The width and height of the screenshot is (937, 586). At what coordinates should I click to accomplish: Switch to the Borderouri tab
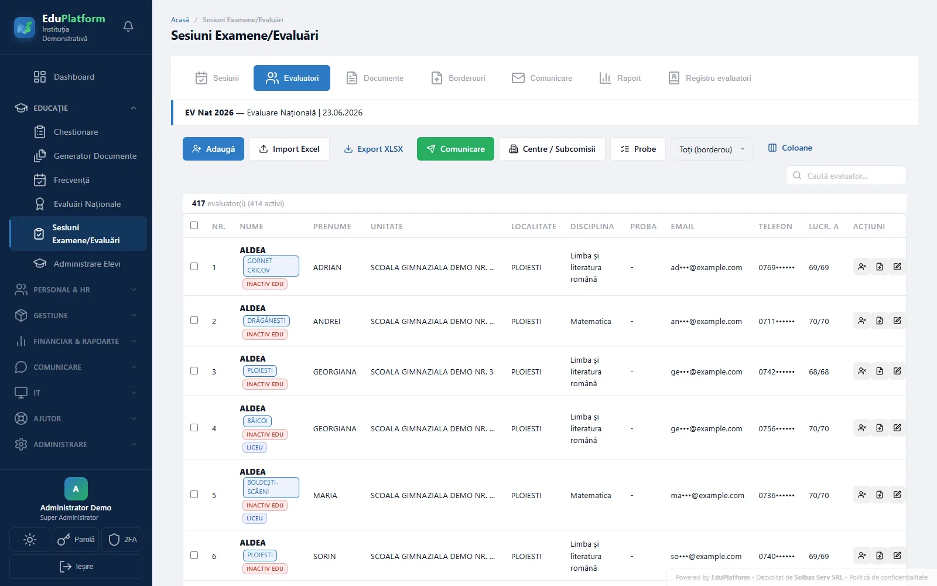pyautogui.click(x=459, y=78)
